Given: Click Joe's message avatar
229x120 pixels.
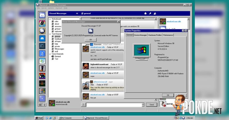Looking at the screenshot, I should click(x=86, y=86).
